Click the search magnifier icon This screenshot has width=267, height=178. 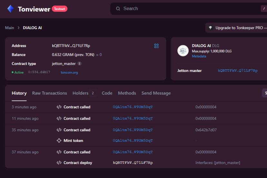pos(118,9)
